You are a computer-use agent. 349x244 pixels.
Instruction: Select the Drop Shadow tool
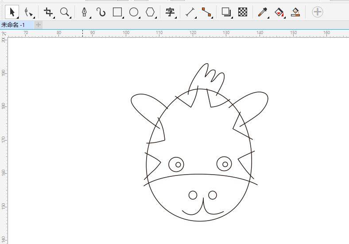[226, 12]
